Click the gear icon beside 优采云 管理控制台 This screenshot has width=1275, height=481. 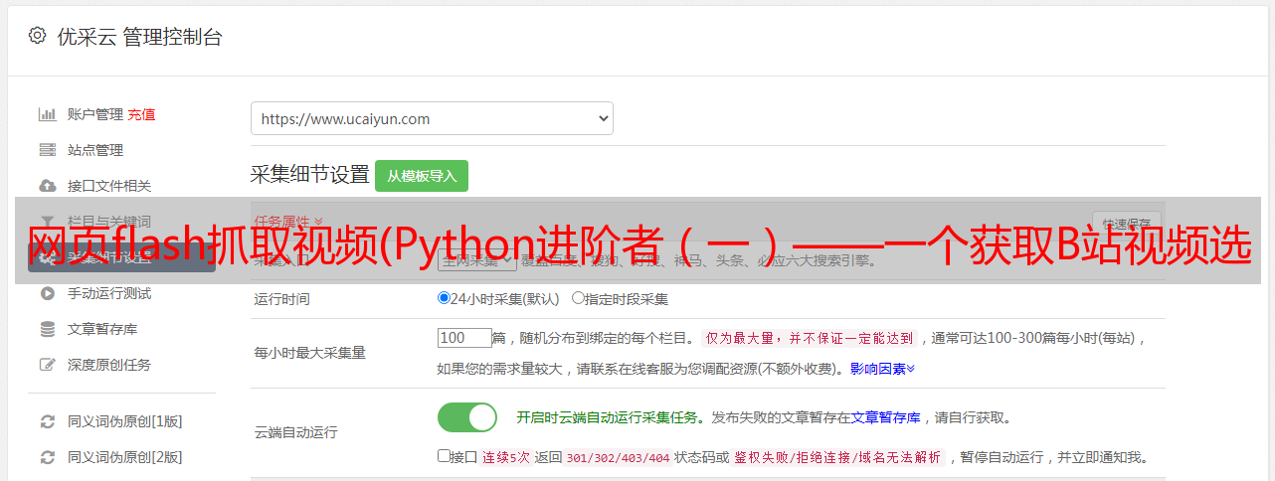tap(37, 36)
